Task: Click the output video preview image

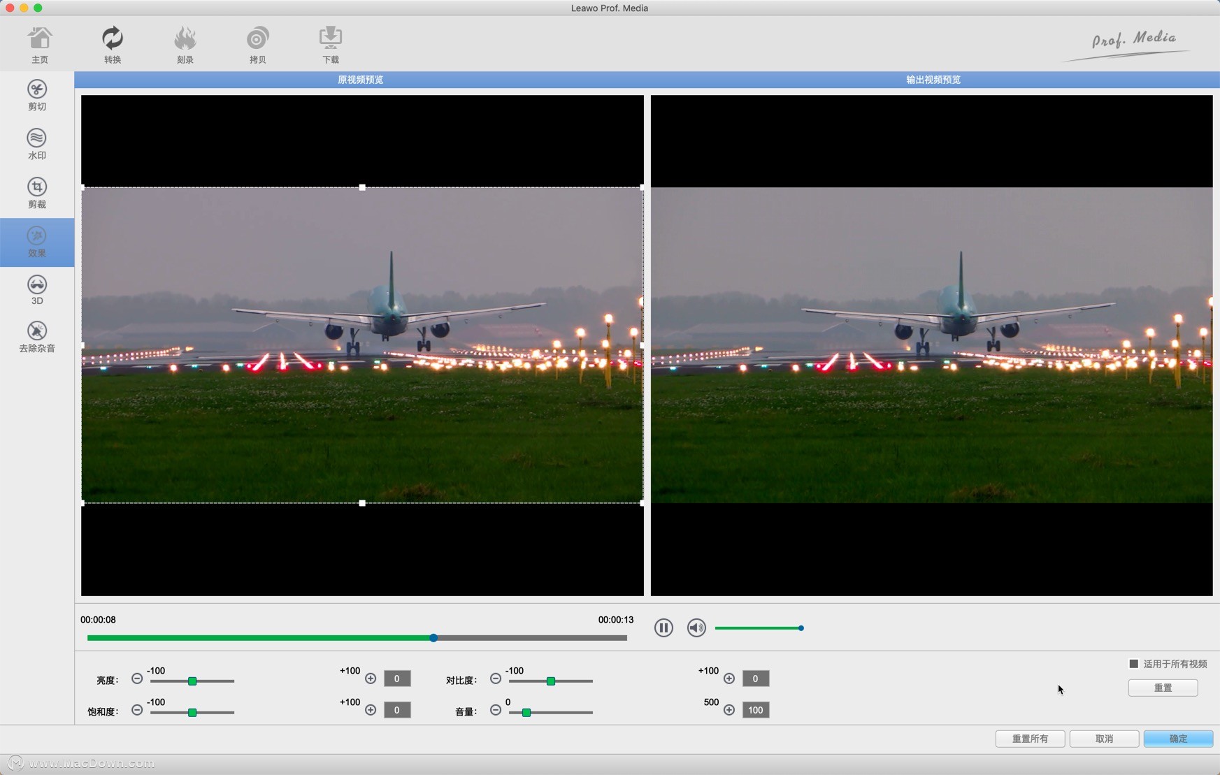Action: (x=932, y=345)
